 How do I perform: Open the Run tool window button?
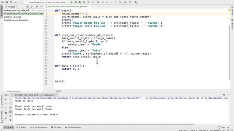[9, 127]
